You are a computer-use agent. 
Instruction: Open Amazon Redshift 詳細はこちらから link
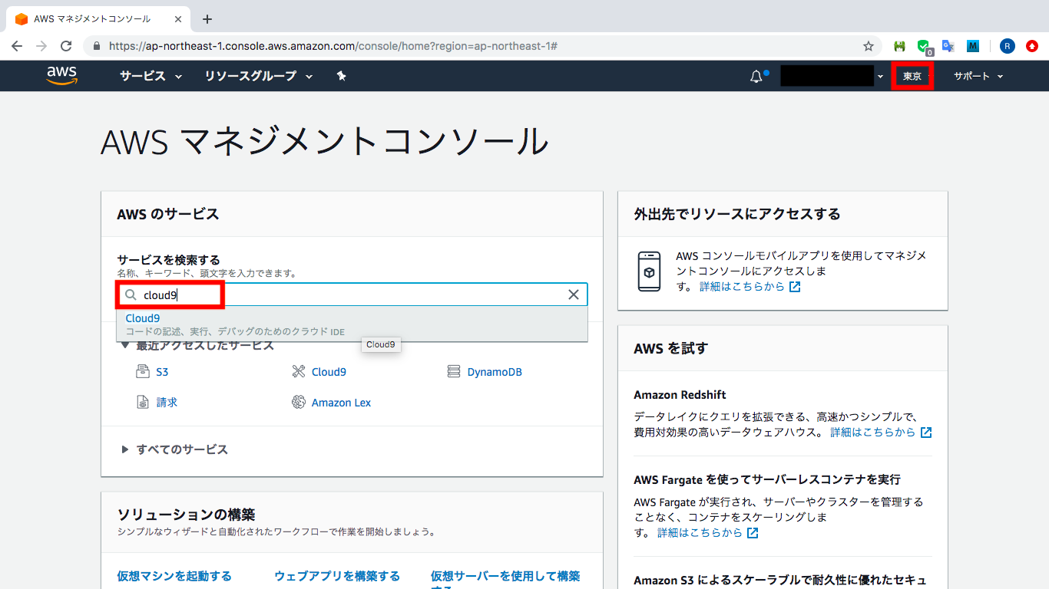click(x=881, y=433)
